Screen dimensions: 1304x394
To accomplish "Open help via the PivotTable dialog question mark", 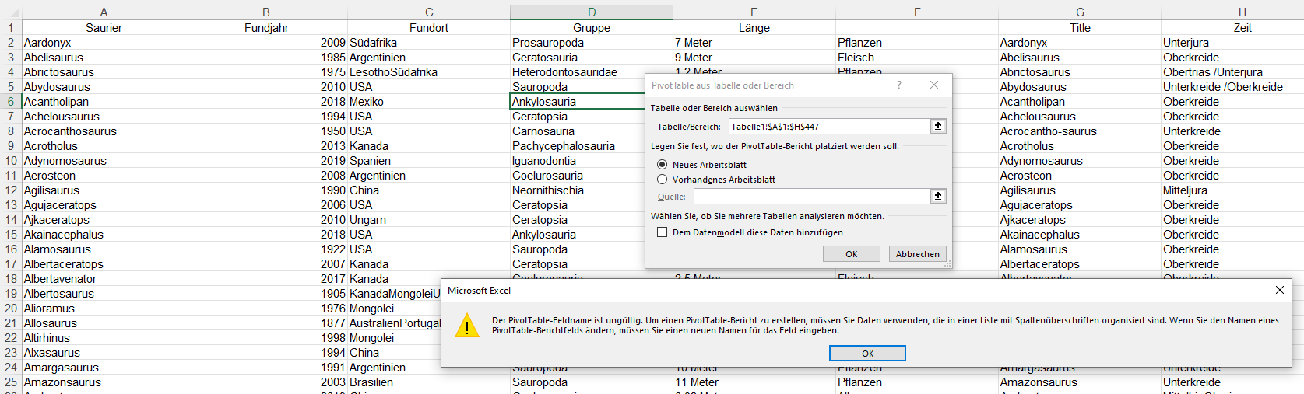I will (899, 85).
